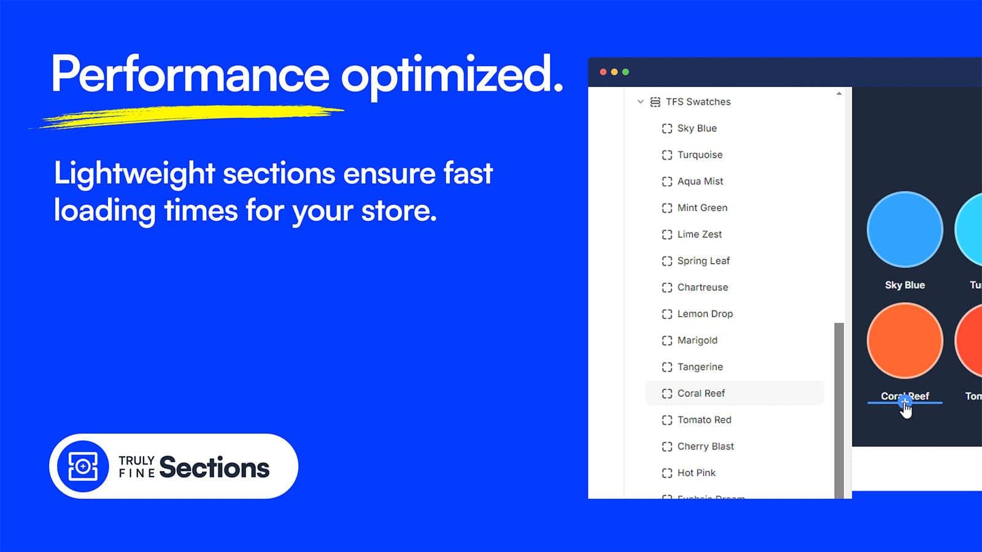Click the block icon beside Mint Green
The image size is (982, 552).
tap(667, 208)
